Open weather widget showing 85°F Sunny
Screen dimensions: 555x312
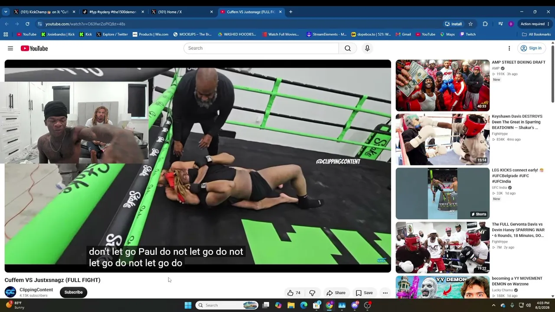(16, 305)
